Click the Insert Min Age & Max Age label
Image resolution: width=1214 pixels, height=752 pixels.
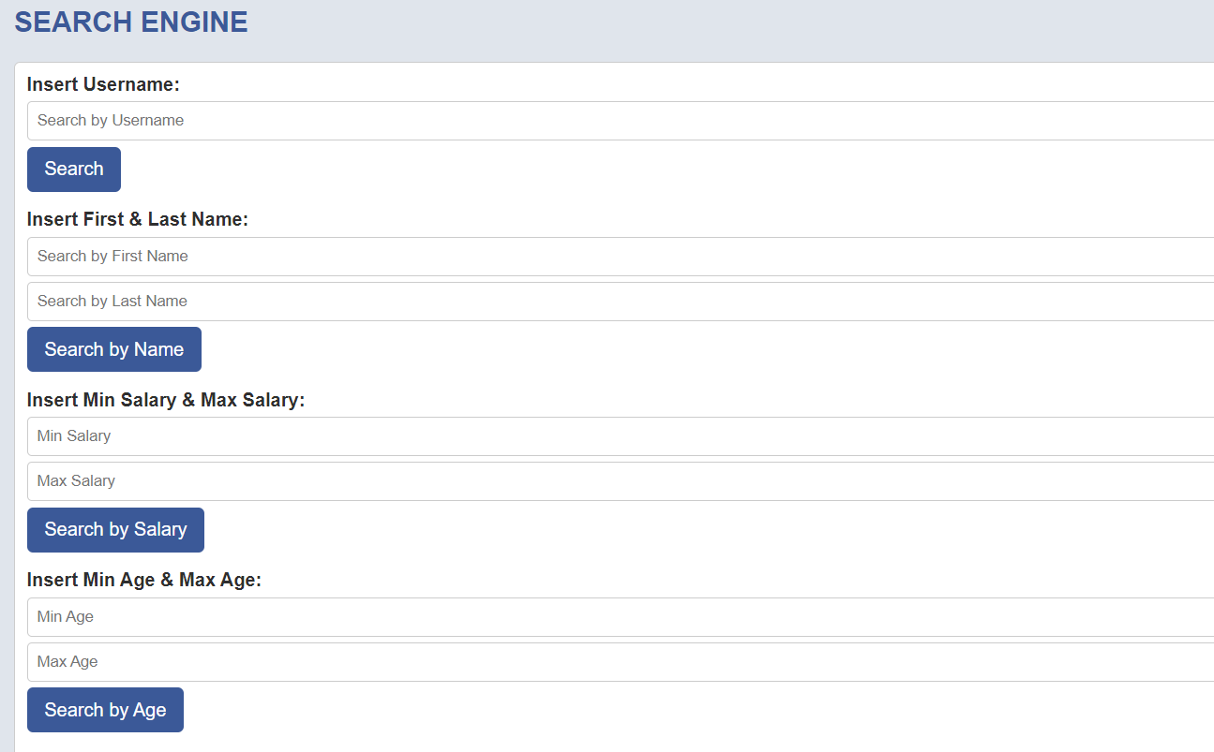point(144,580)
